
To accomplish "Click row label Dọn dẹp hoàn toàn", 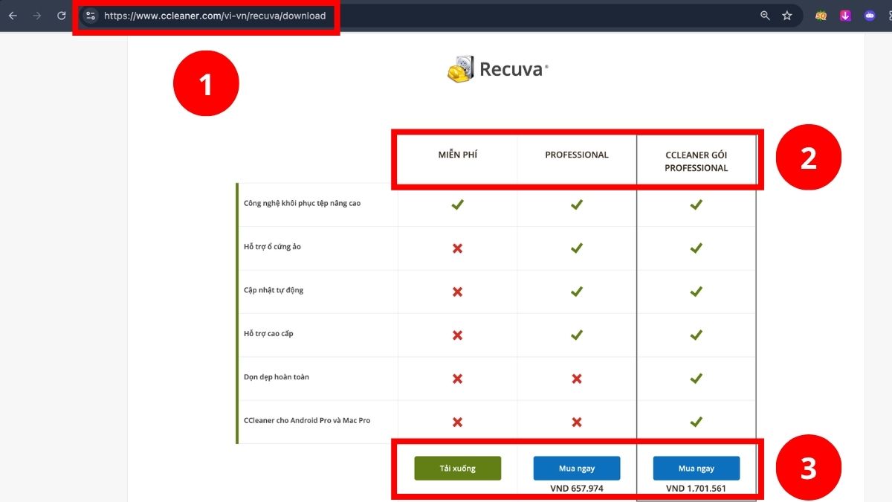I will (x=277, y=377).
